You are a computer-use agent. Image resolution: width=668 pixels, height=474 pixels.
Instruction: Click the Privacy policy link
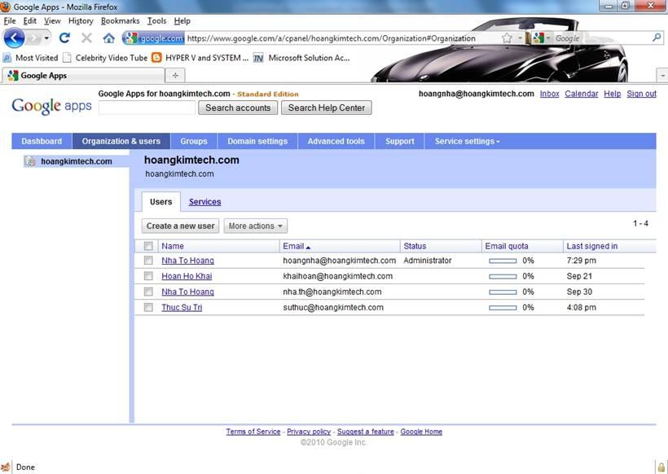[x=309, y=432]
